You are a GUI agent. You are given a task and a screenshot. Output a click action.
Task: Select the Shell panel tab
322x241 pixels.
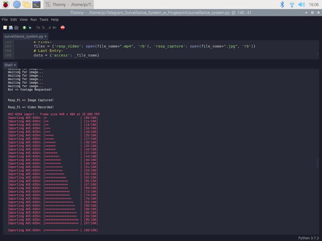click(x=8, y=65)
